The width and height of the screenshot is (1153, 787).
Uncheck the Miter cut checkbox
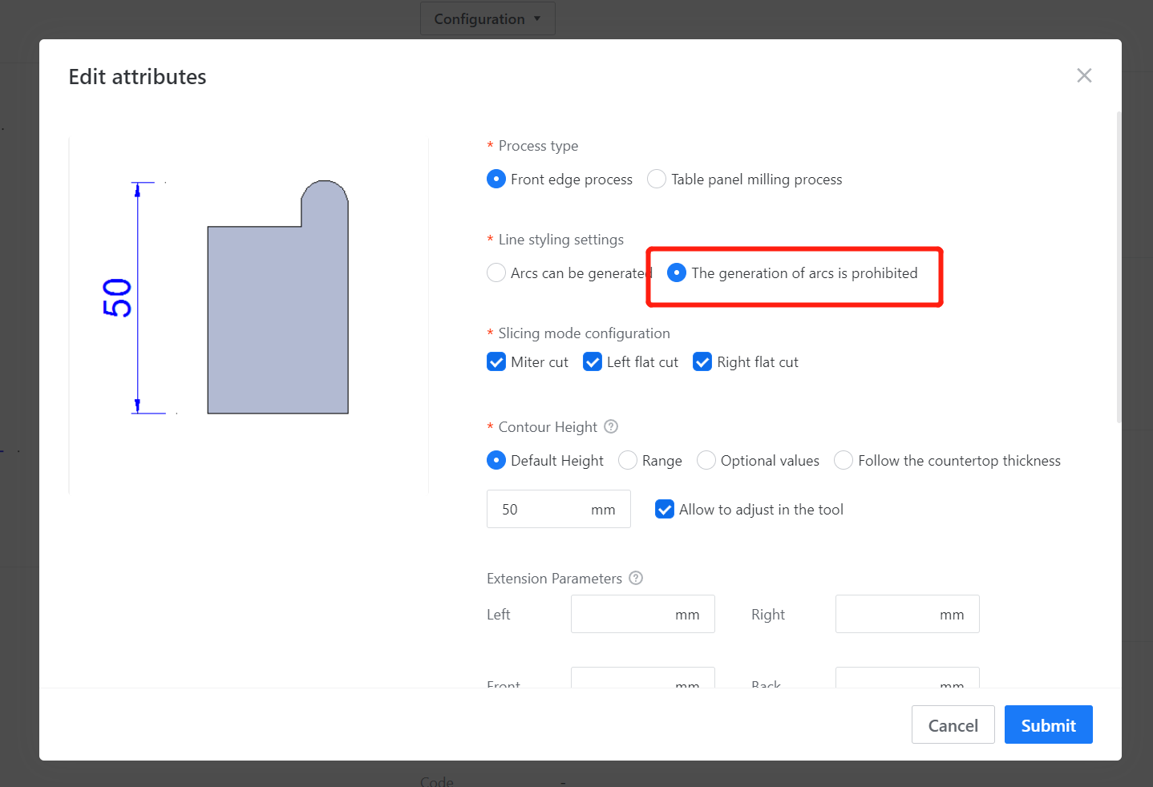(x=496, y=361)
